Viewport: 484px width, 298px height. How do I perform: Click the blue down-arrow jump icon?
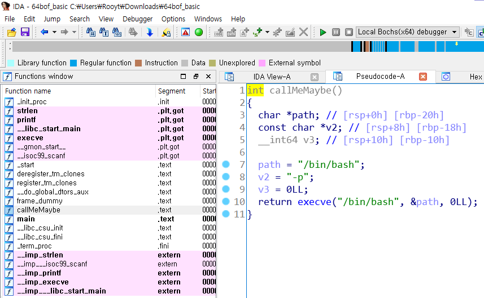(x=150, y=32)
